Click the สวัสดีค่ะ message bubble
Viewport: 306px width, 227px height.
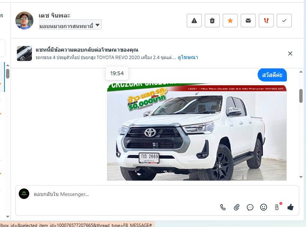tap(272, 75)
